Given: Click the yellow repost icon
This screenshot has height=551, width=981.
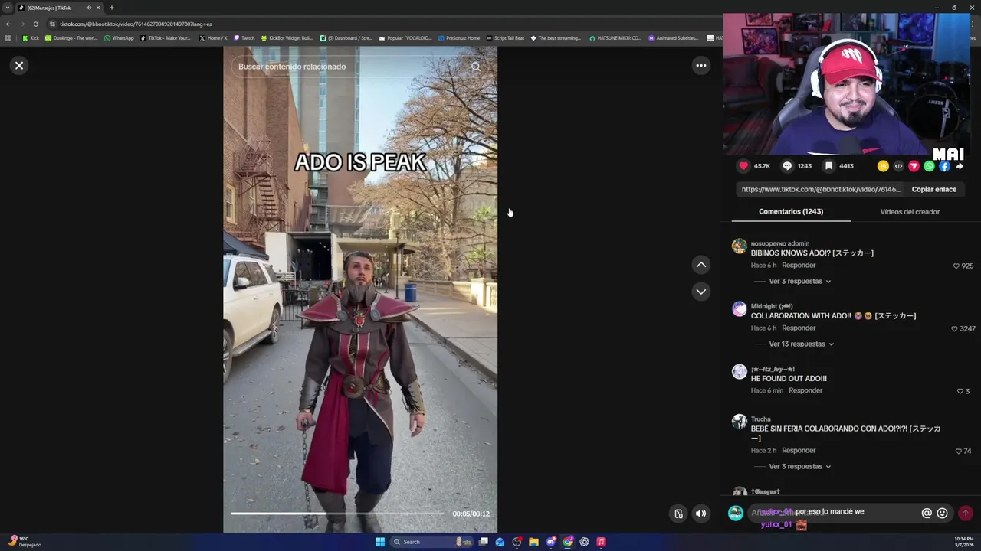Looking at the screenshot, I should pyautogui.click(x=883, y=166).
